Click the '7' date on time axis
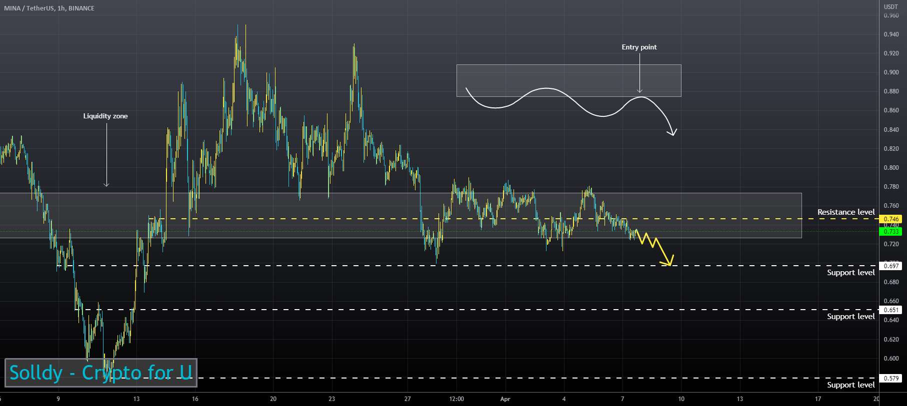The image size is (907, 406). pyautogui.click(x=622, y=399)
